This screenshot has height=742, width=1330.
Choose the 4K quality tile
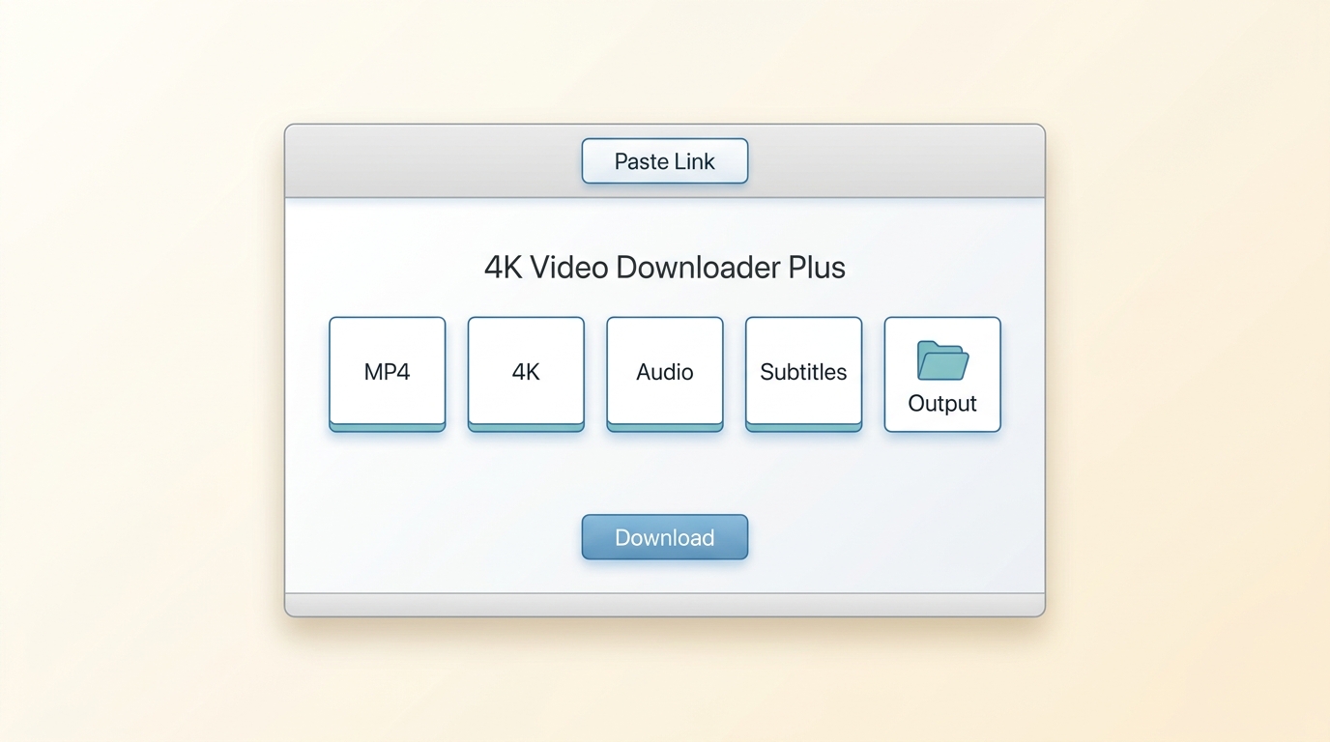tap(526, 374)
